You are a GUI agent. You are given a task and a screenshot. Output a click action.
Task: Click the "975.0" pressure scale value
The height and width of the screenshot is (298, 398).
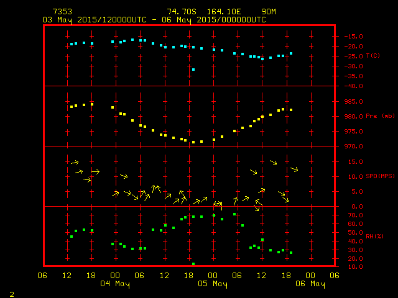click(354, 132)
